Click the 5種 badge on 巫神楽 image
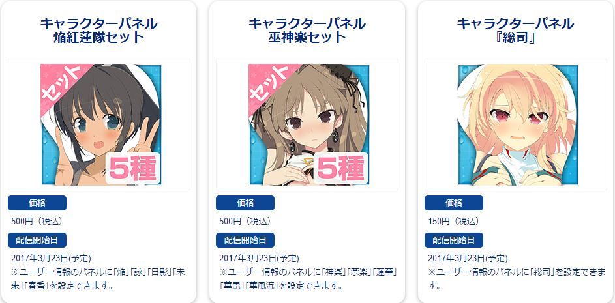This screenshot has width=615, height=303. click(341, 169)
